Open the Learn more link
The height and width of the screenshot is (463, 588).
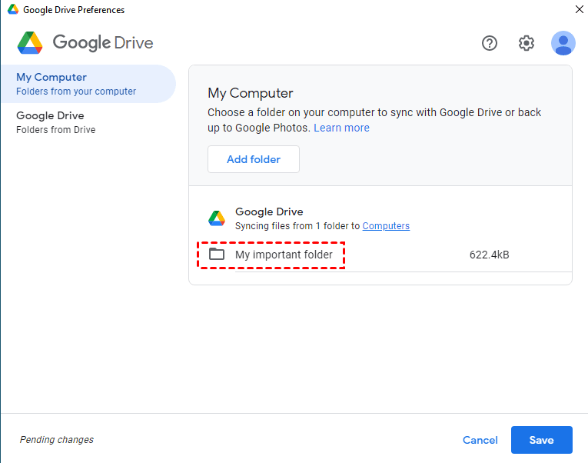341,128
